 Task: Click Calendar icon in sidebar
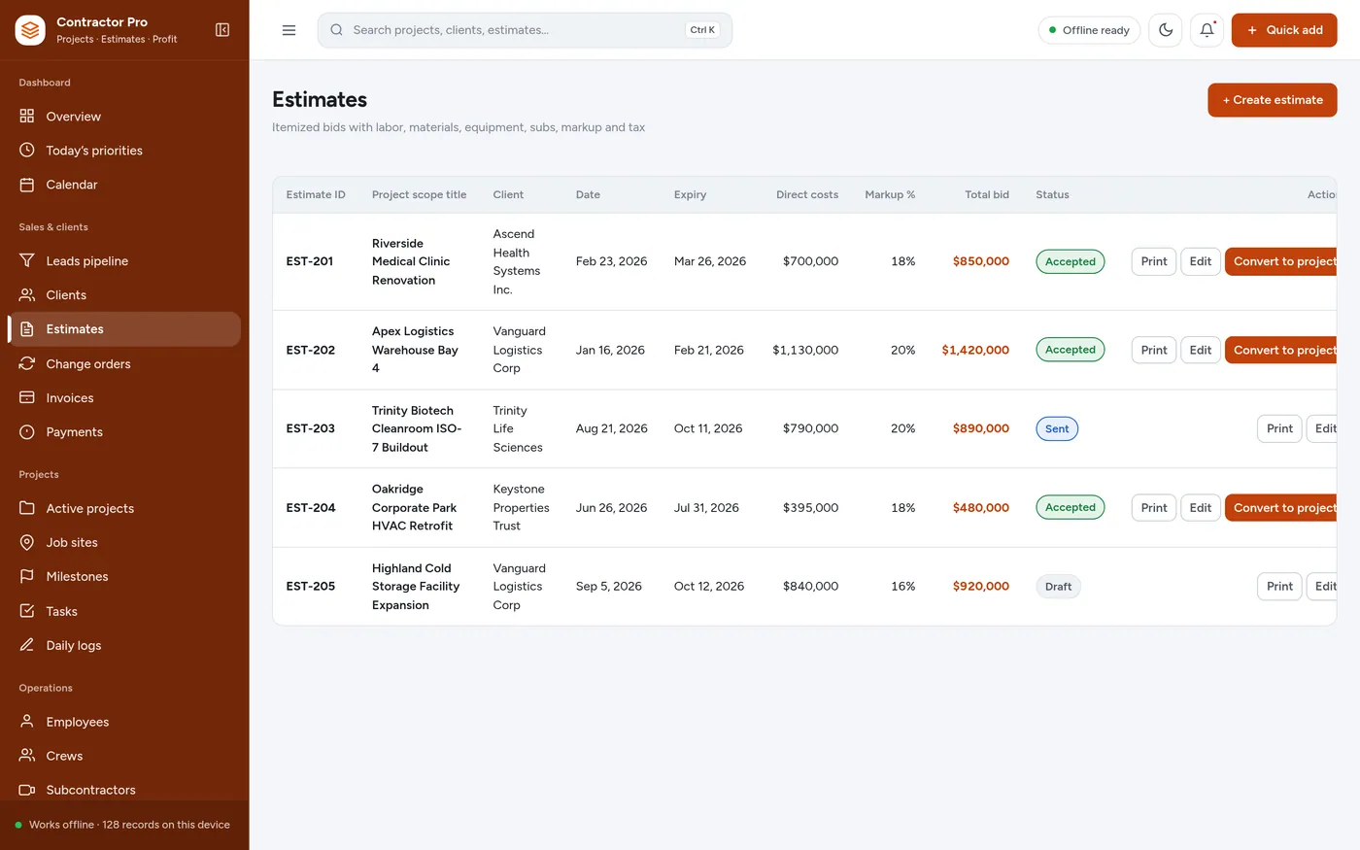click(x=27, y=185)
